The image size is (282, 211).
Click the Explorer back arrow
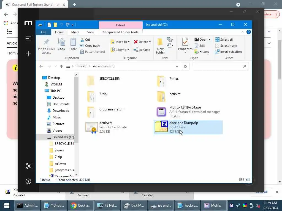coord(41,66)
